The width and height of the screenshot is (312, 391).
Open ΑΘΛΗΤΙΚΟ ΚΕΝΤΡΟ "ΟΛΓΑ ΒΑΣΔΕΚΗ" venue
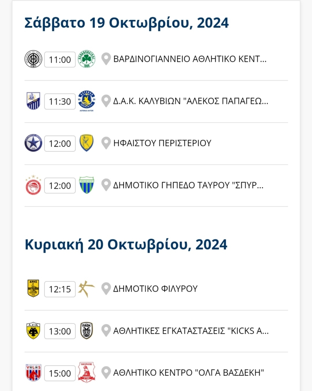(189, 373)
